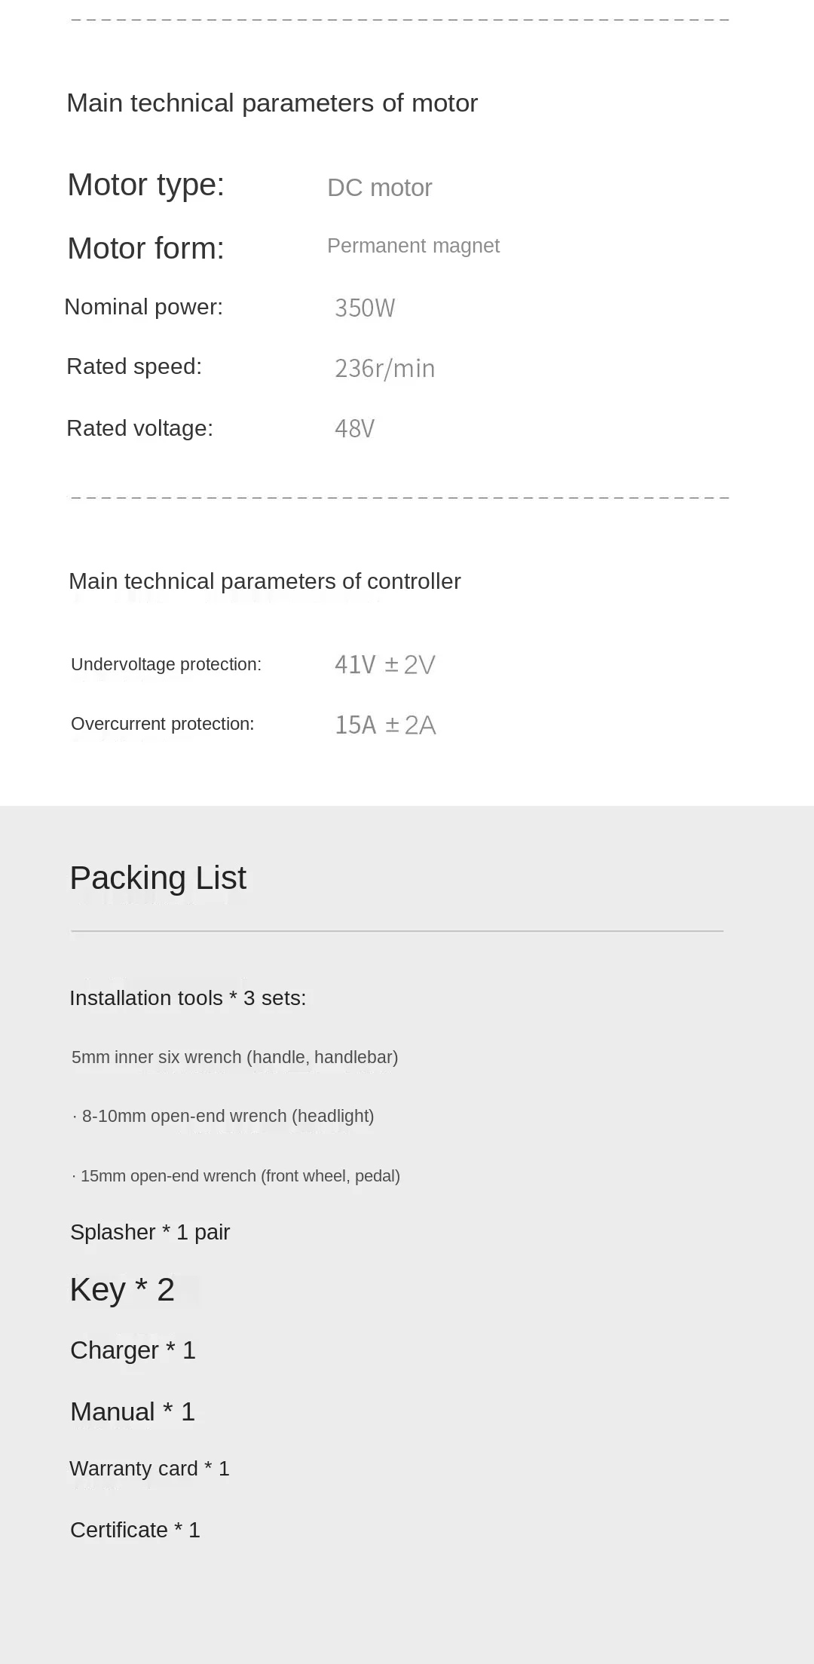Screen dimensions: 814x1664
Task: Click the 'Packing List' heading
Action: [x=158, y=878]
